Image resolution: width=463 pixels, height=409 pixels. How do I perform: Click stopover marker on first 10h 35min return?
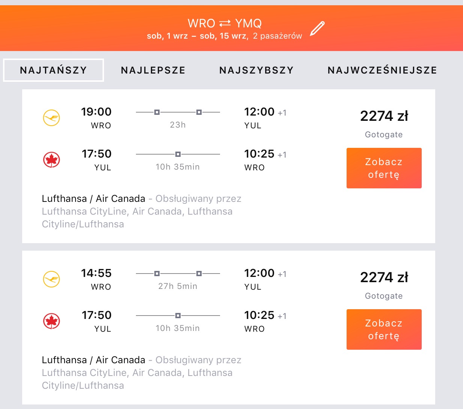pyautogui.click(x=178, y=154)
